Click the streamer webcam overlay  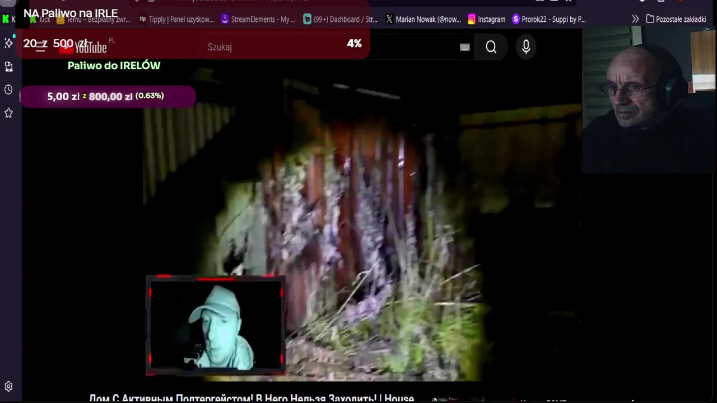[x=649, y=100]
